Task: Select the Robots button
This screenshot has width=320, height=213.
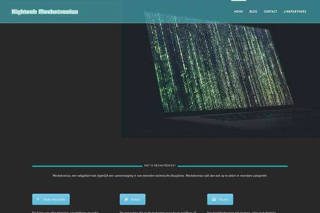Action: tap(133, 199)
